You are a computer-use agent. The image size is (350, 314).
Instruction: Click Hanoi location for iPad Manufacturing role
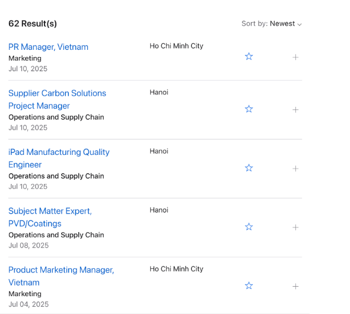[159, 151]
